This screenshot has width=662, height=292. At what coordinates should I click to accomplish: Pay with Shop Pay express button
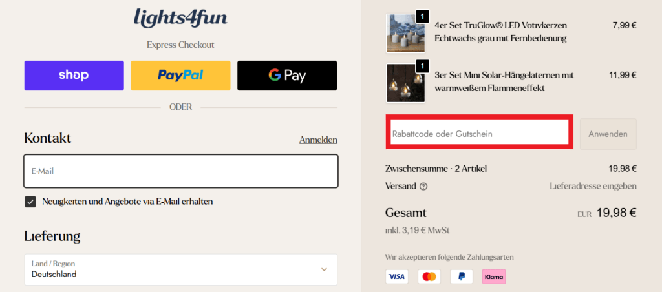point(74,76)
